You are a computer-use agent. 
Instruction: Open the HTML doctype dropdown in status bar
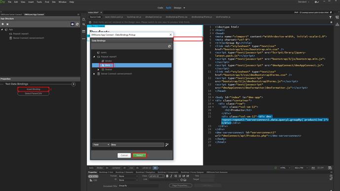pyautogui.click(x=285, y=168)
